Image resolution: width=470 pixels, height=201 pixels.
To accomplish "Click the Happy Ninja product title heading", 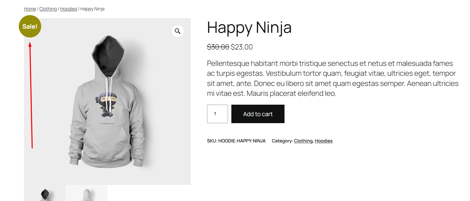I will [x=249, y=28].
